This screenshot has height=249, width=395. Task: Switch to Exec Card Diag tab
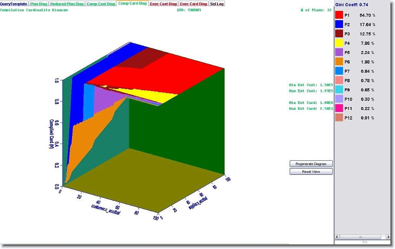(x=193, y=4)
